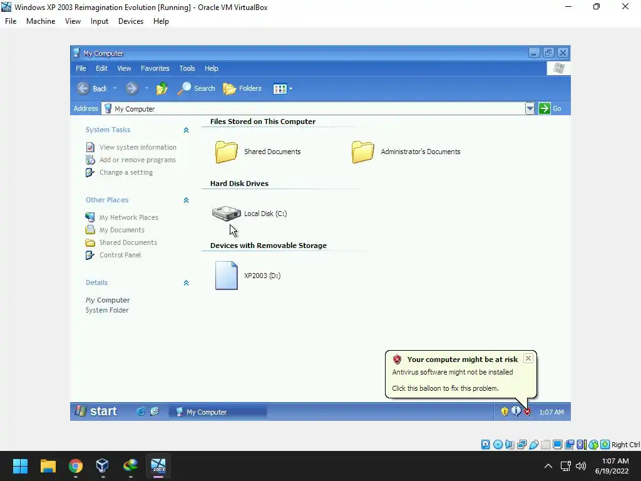Select the Shared Documents folder icon
The height and width of the screenshot is (481, 641).
coord(226,152)
